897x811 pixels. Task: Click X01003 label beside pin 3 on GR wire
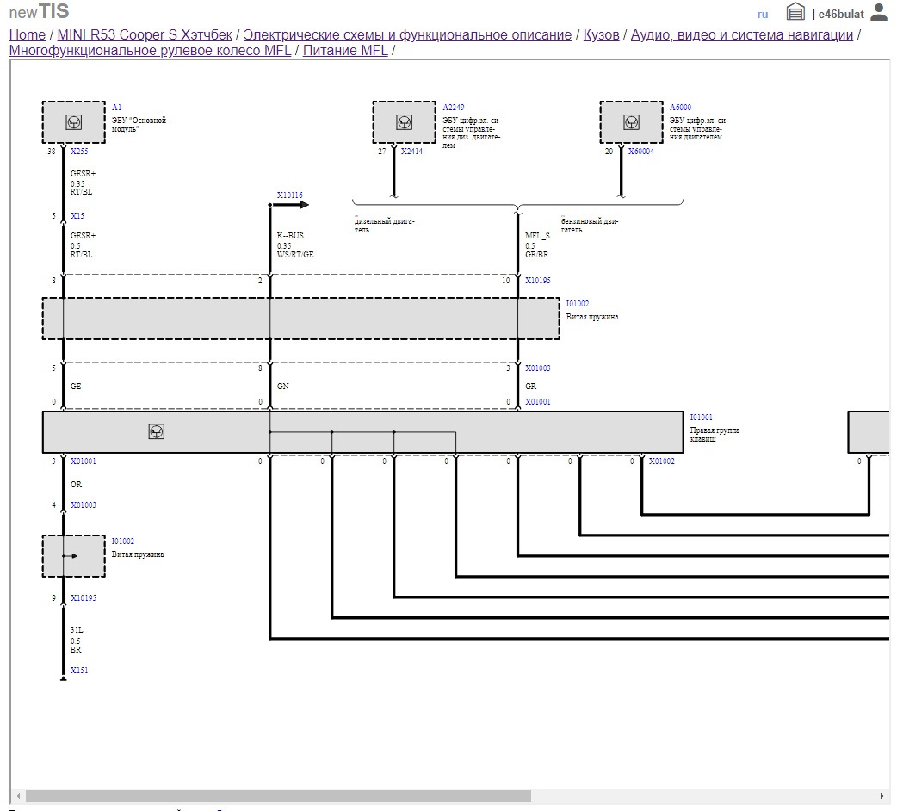[x=538, y=368]
